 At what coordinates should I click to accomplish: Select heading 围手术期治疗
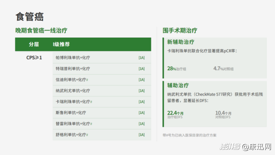click(x=180, y=30)
